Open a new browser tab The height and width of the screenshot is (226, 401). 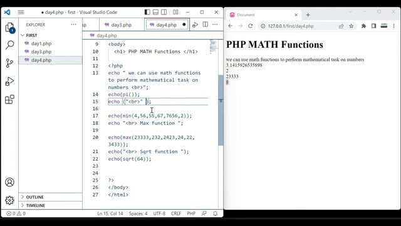coord(308,15)
